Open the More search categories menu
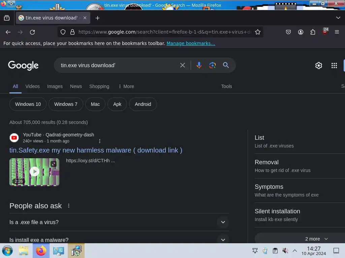 (x=126, y=86)
